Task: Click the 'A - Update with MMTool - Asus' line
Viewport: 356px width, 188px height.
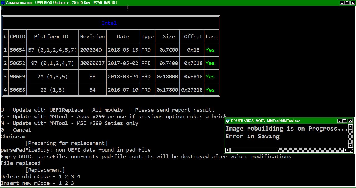Action: pyautogui.click(x=114, y=117)
